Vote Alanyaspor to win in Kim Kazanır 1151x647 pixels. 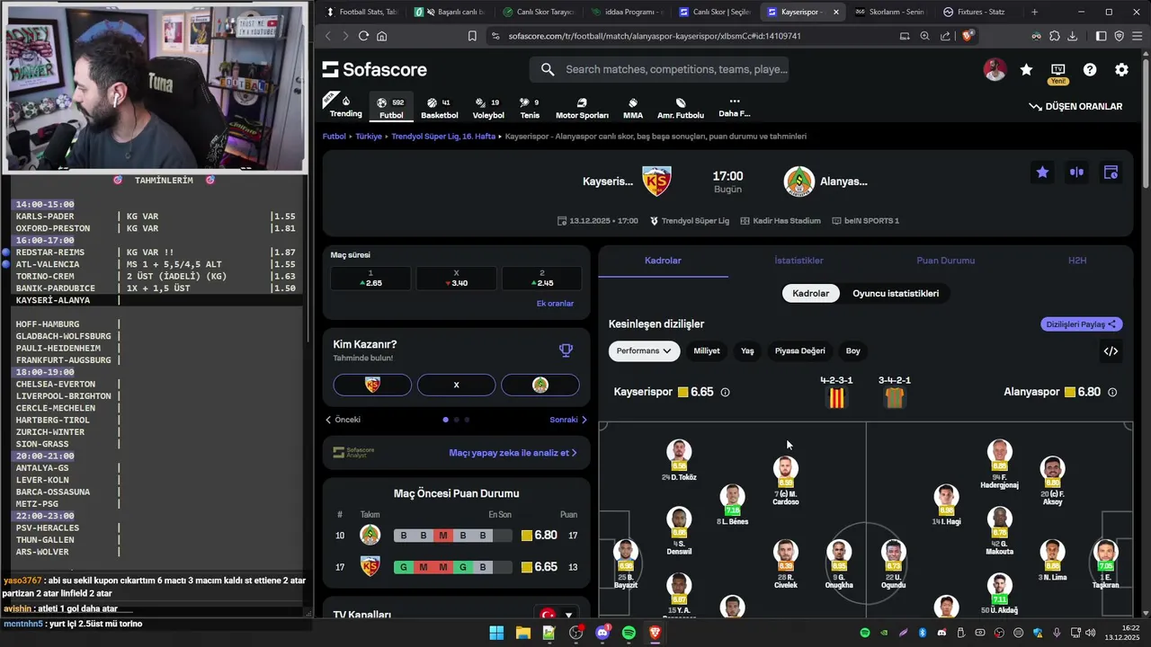[540, 385]
